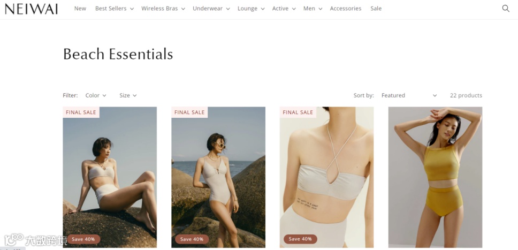Expand the Size filter
Image resolution: width=518 pixels, height=250 pixels.
coord(128,95)
